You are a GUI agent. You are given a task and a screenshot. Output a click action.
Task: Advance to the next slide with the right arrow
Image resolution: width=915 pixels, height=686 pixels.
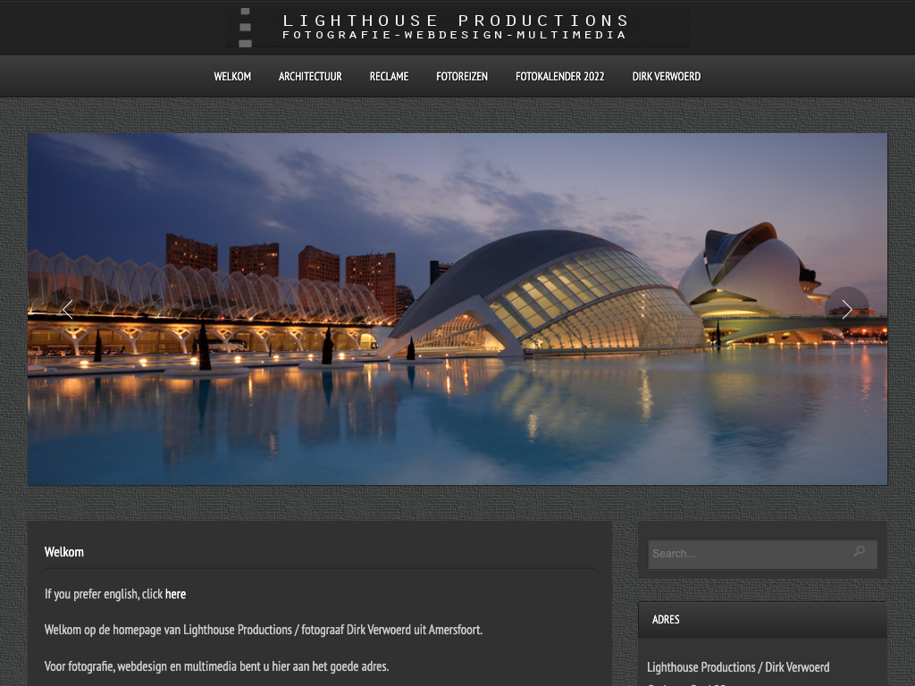point(846,310)
